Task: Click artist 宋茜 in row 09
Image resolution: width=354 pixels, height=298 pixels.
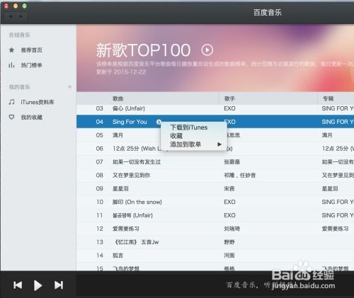Action: [229, 188]
